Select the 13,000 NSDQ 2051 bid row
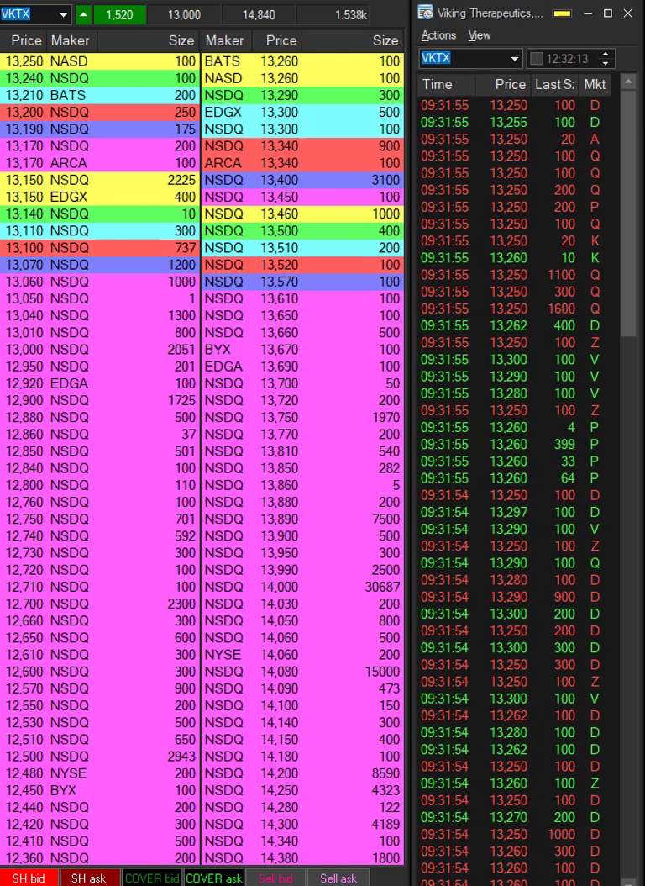The height and width of the screenshot is (886, 645). click(99, 349)
